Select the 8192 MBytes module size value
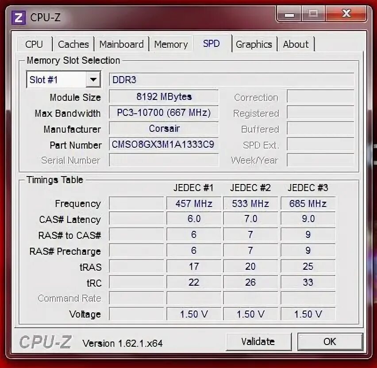Image resolution: width=377 pixels, height=368 pixels. 164,96
